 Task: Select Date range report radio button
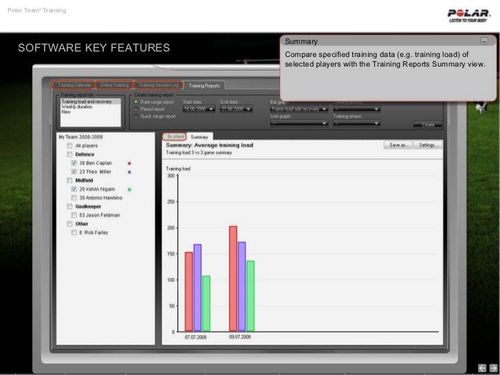coord(136,102)
